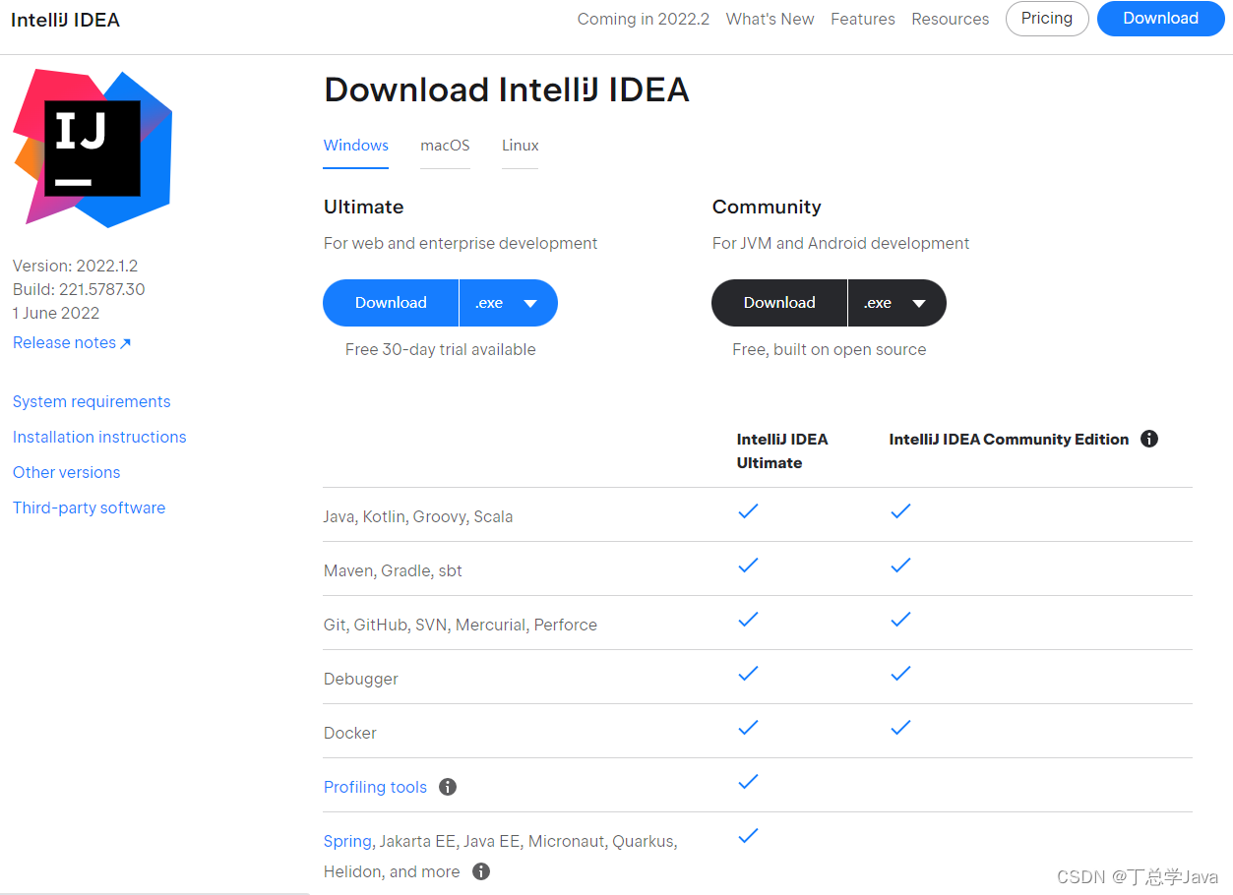Open the Release notes link
The width and height of the screenshot is (1233, 895).
coord(72,342)
